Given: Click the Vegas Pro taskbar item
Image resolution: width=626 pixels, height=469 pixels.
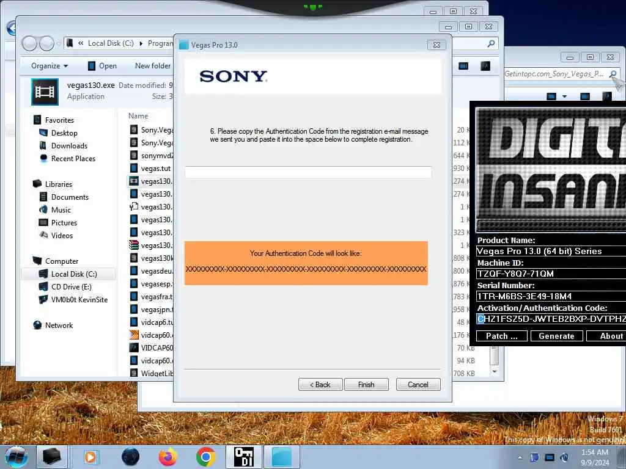Looking at the screenshot, I should [281, 457].
